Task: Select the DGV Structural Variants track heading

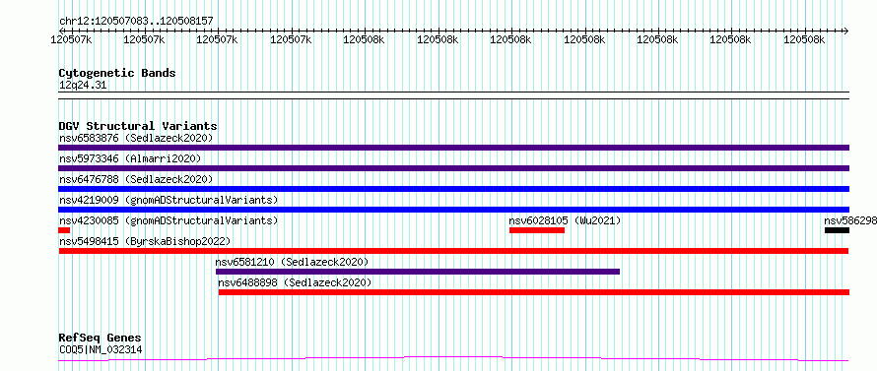Action: click(138, 126)
